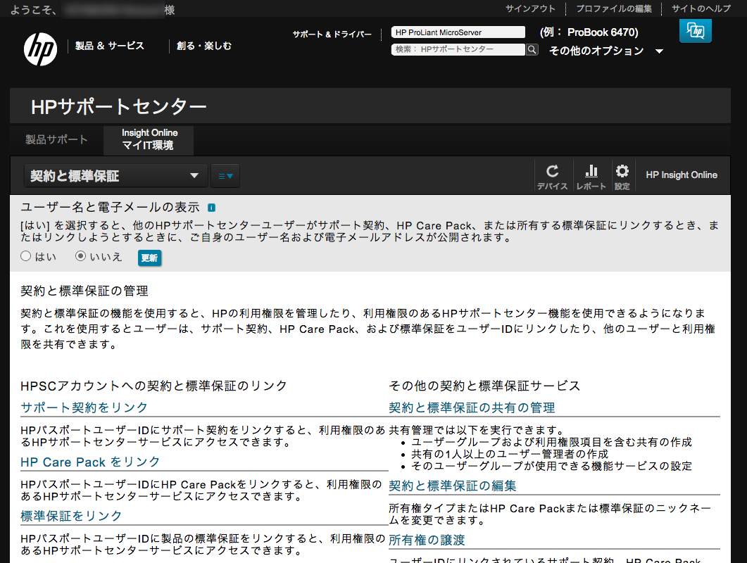Switch to the 製品サポート tab
The height and width of the screenshot is (563, 747).
pyautogui.click(x=56, y=139)
